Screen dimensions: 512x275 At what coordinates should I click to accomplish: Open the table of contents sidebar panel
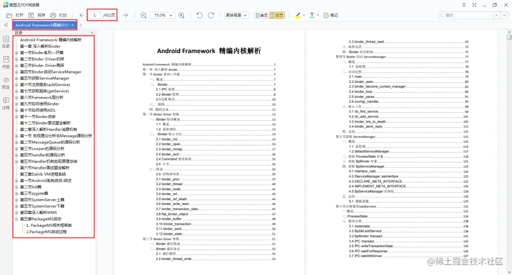(6, 42)
